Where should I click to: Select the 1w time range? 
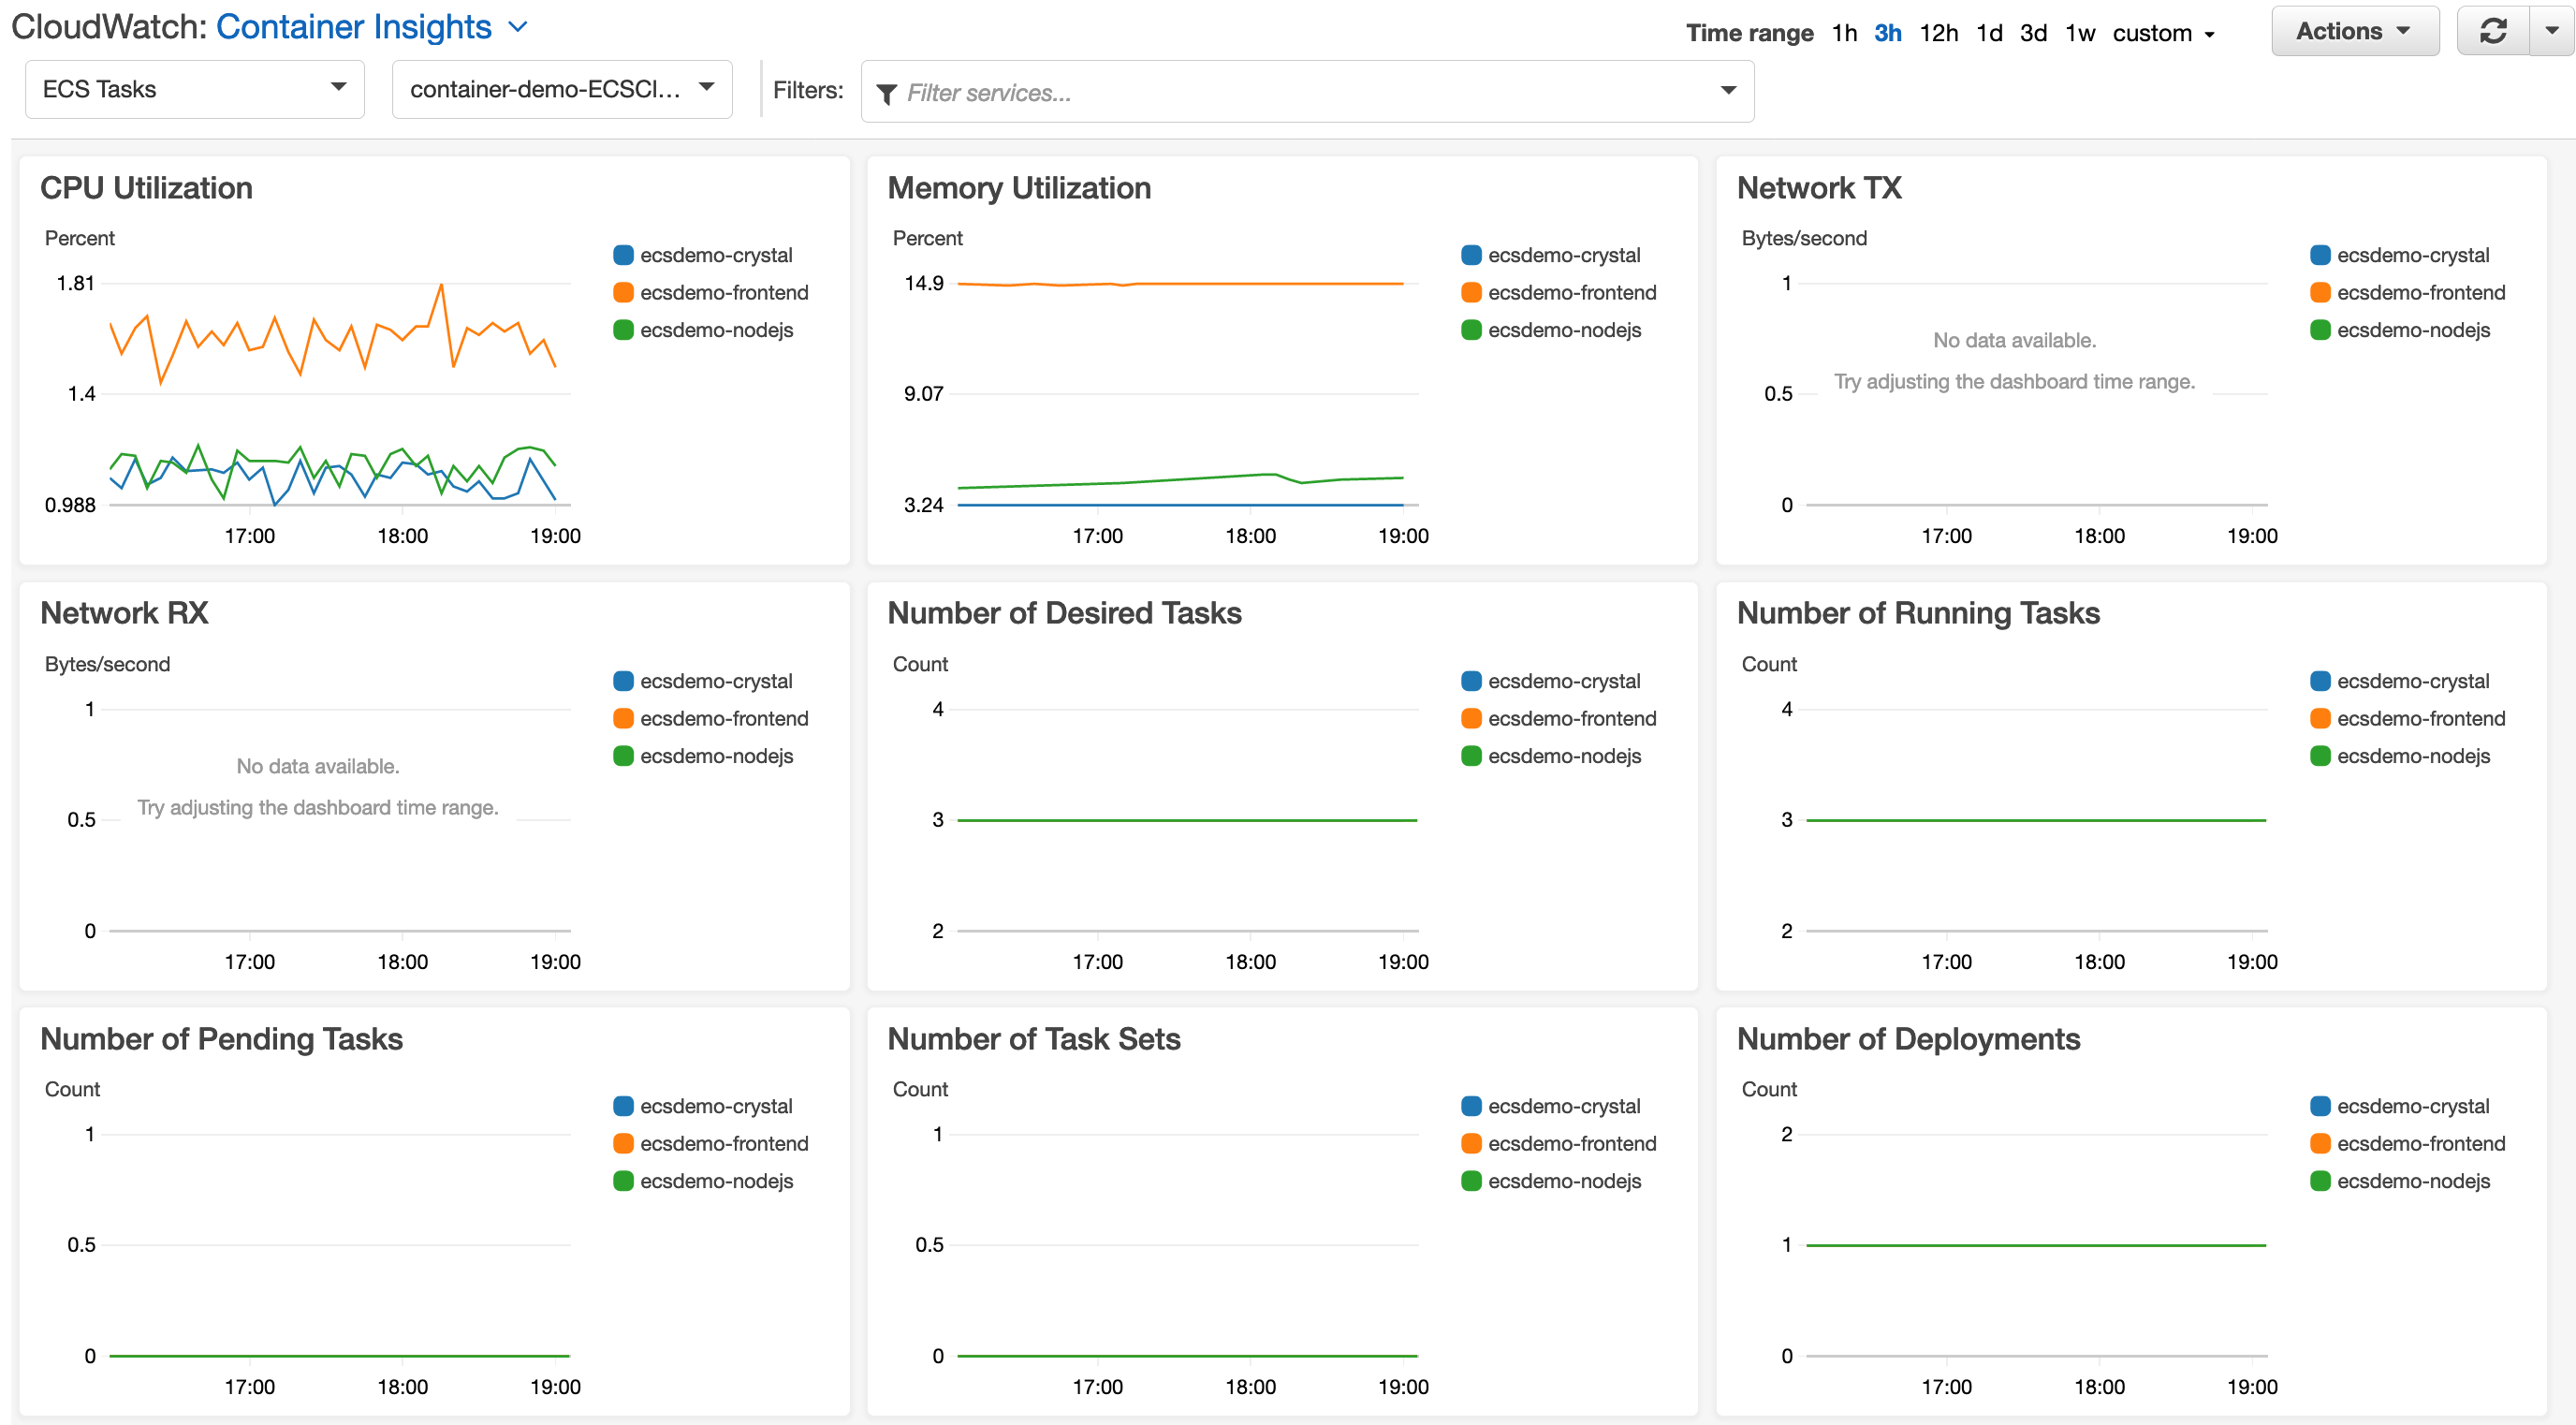point(2080,33)
